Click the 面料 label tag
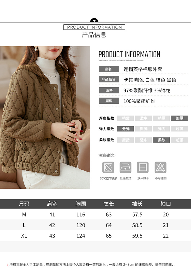Screen dimensions: 191x280 [x=109, y=90]
